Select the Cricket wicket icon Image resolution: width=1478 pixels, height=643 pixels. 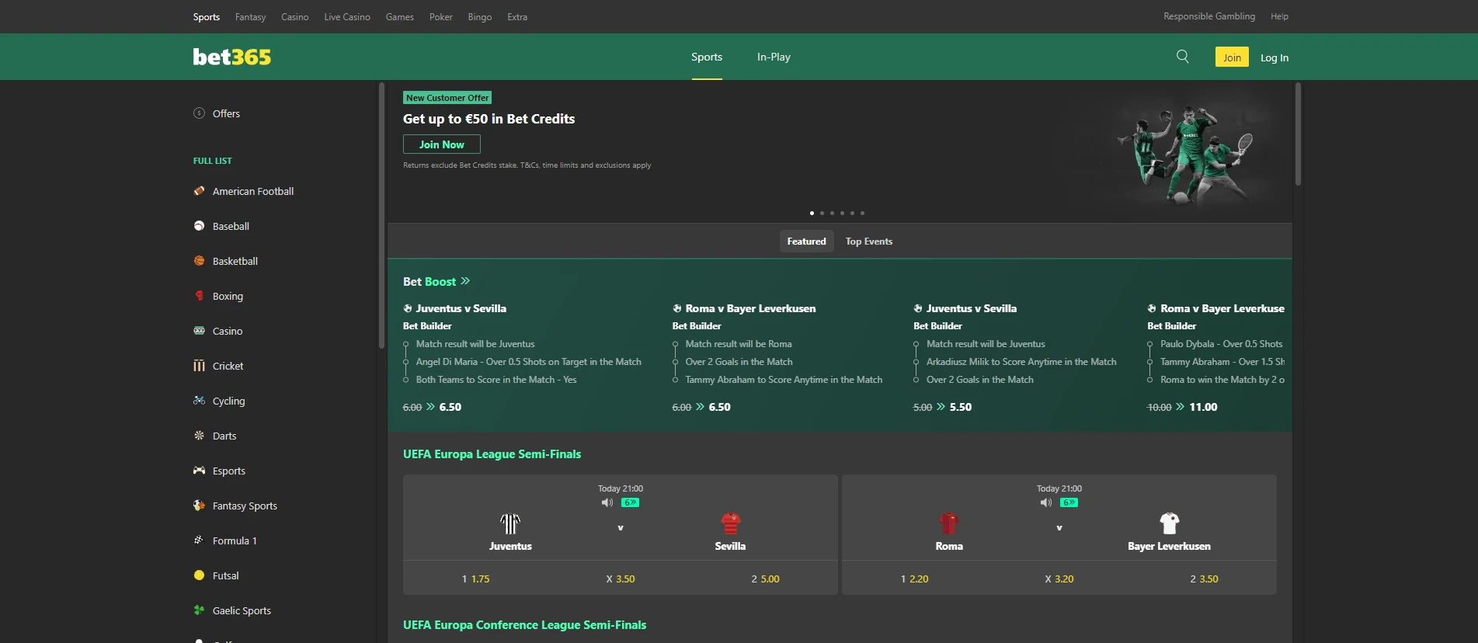[199, 366]
